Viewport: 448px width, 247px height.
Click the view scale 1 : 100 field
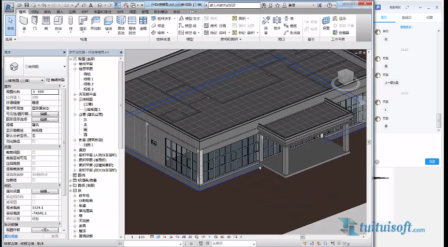tap(45, 92)
